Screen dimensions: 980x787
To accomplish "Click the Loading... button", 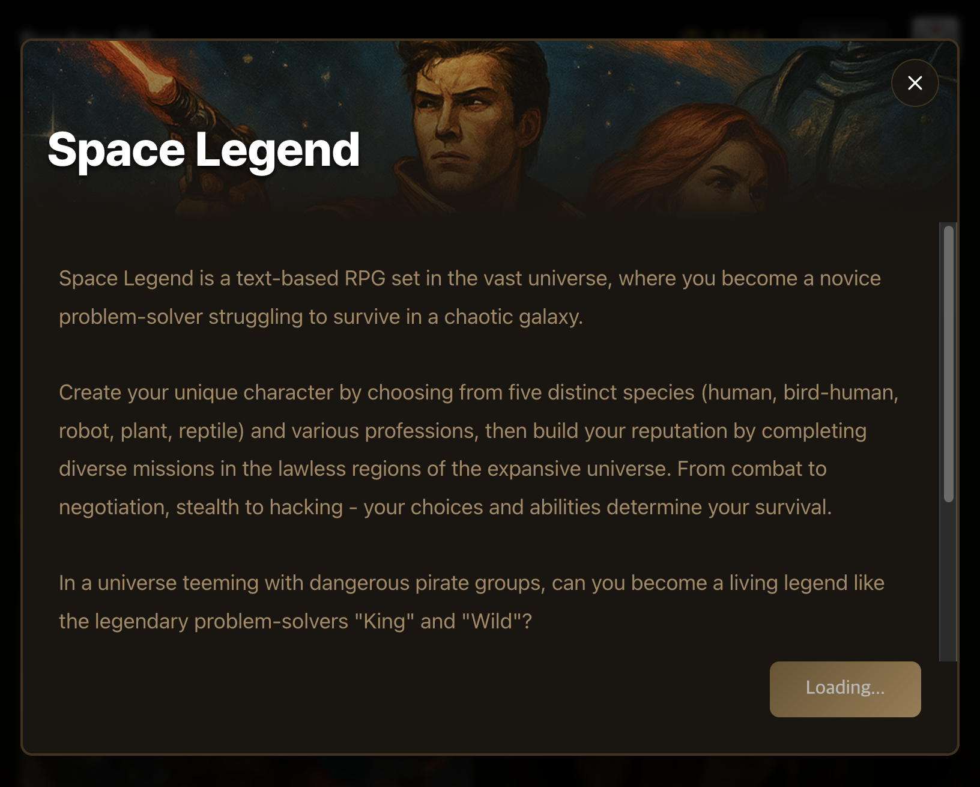I will pyautogui.click(x=845, y=688).
